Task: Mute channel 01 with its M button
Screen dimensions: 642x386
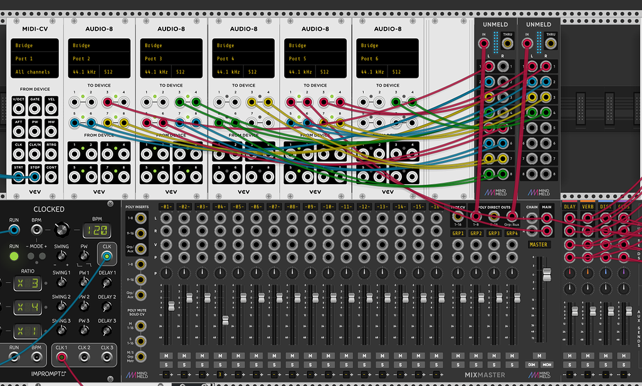Action: (165, 355)
